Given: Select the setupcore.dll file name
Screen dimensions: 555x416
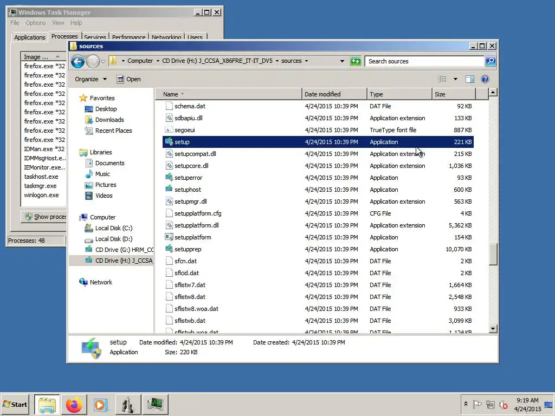Looking at the screenshot, I should click(191, 166).
